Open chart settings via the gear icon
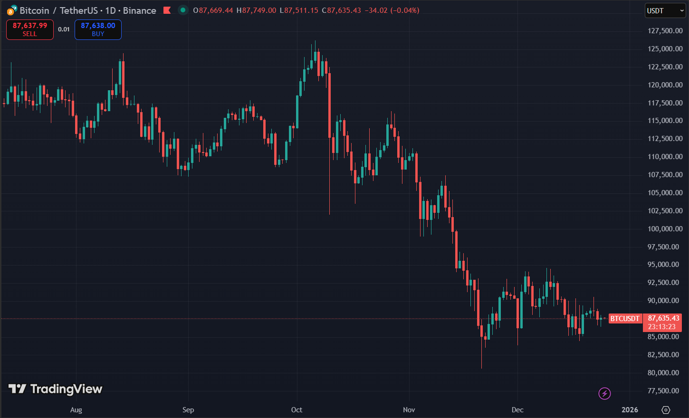 coord(666,409)
